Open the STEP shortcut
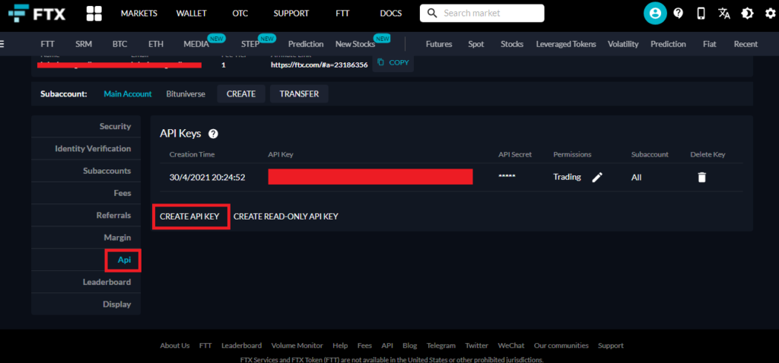Viewport: 779px width, 363px height. coord(250,44)
